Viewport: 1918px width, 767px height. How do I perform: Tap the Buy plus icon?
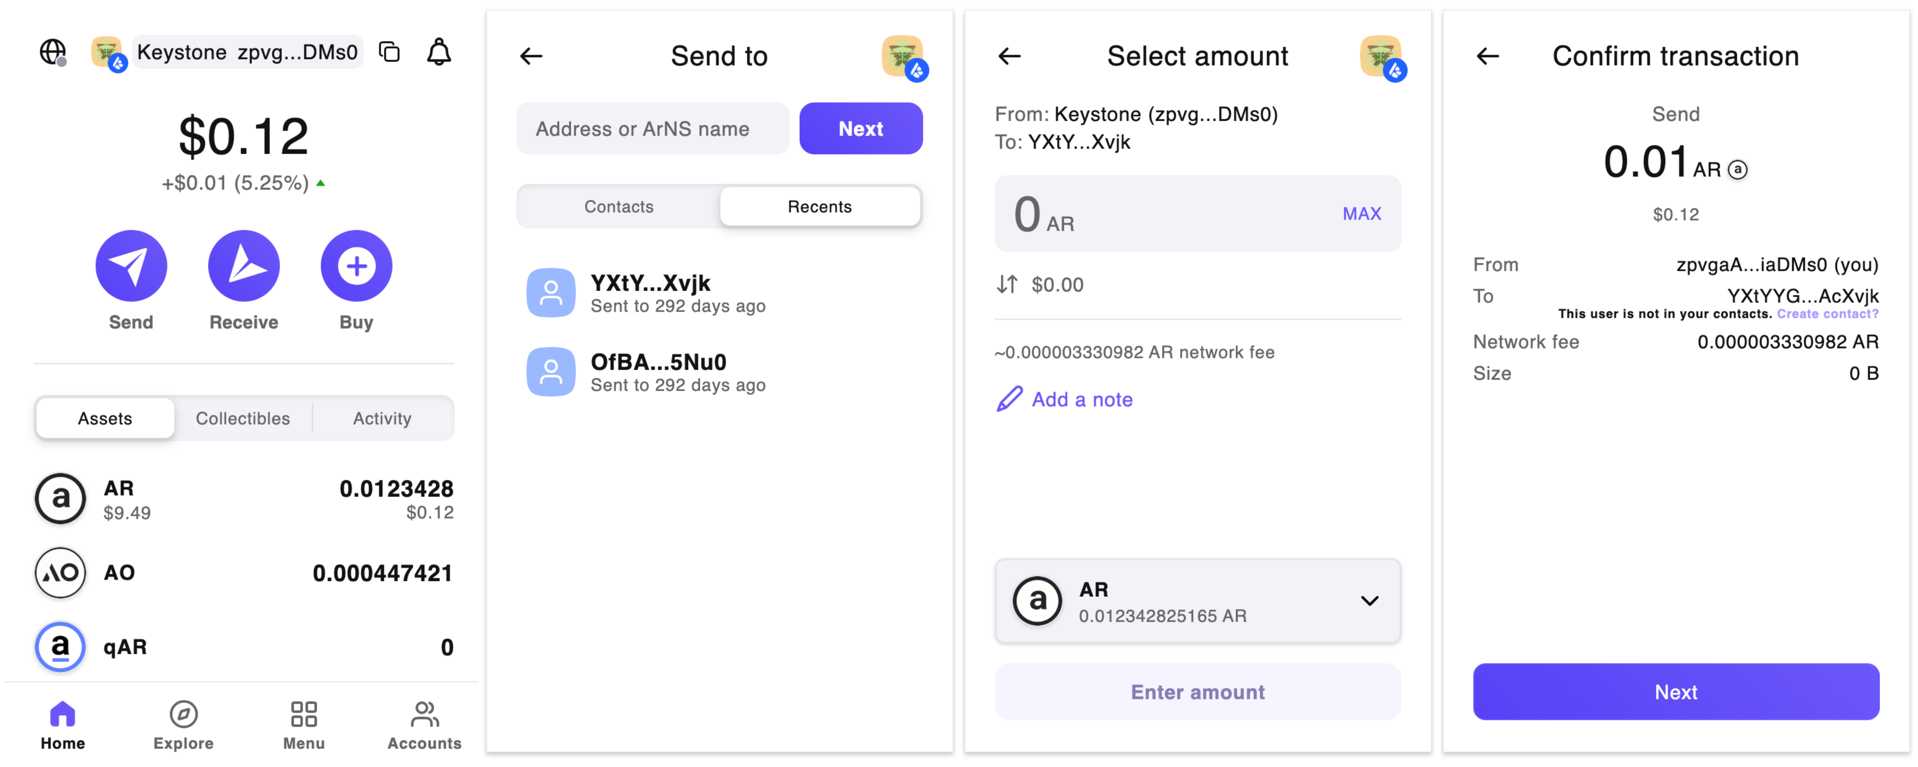tap(356, 266)
